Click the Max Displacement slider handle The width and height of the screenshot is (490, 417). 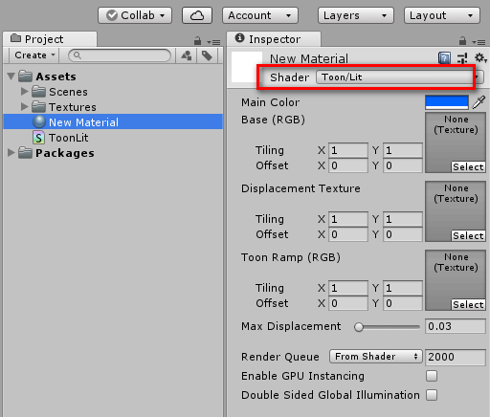point(359,327)
